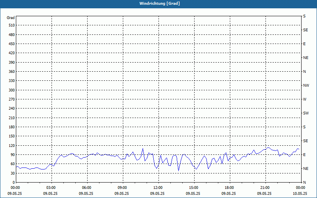Click the 450 y-axis tick label

pyautogui.click(x=12, y=44)
